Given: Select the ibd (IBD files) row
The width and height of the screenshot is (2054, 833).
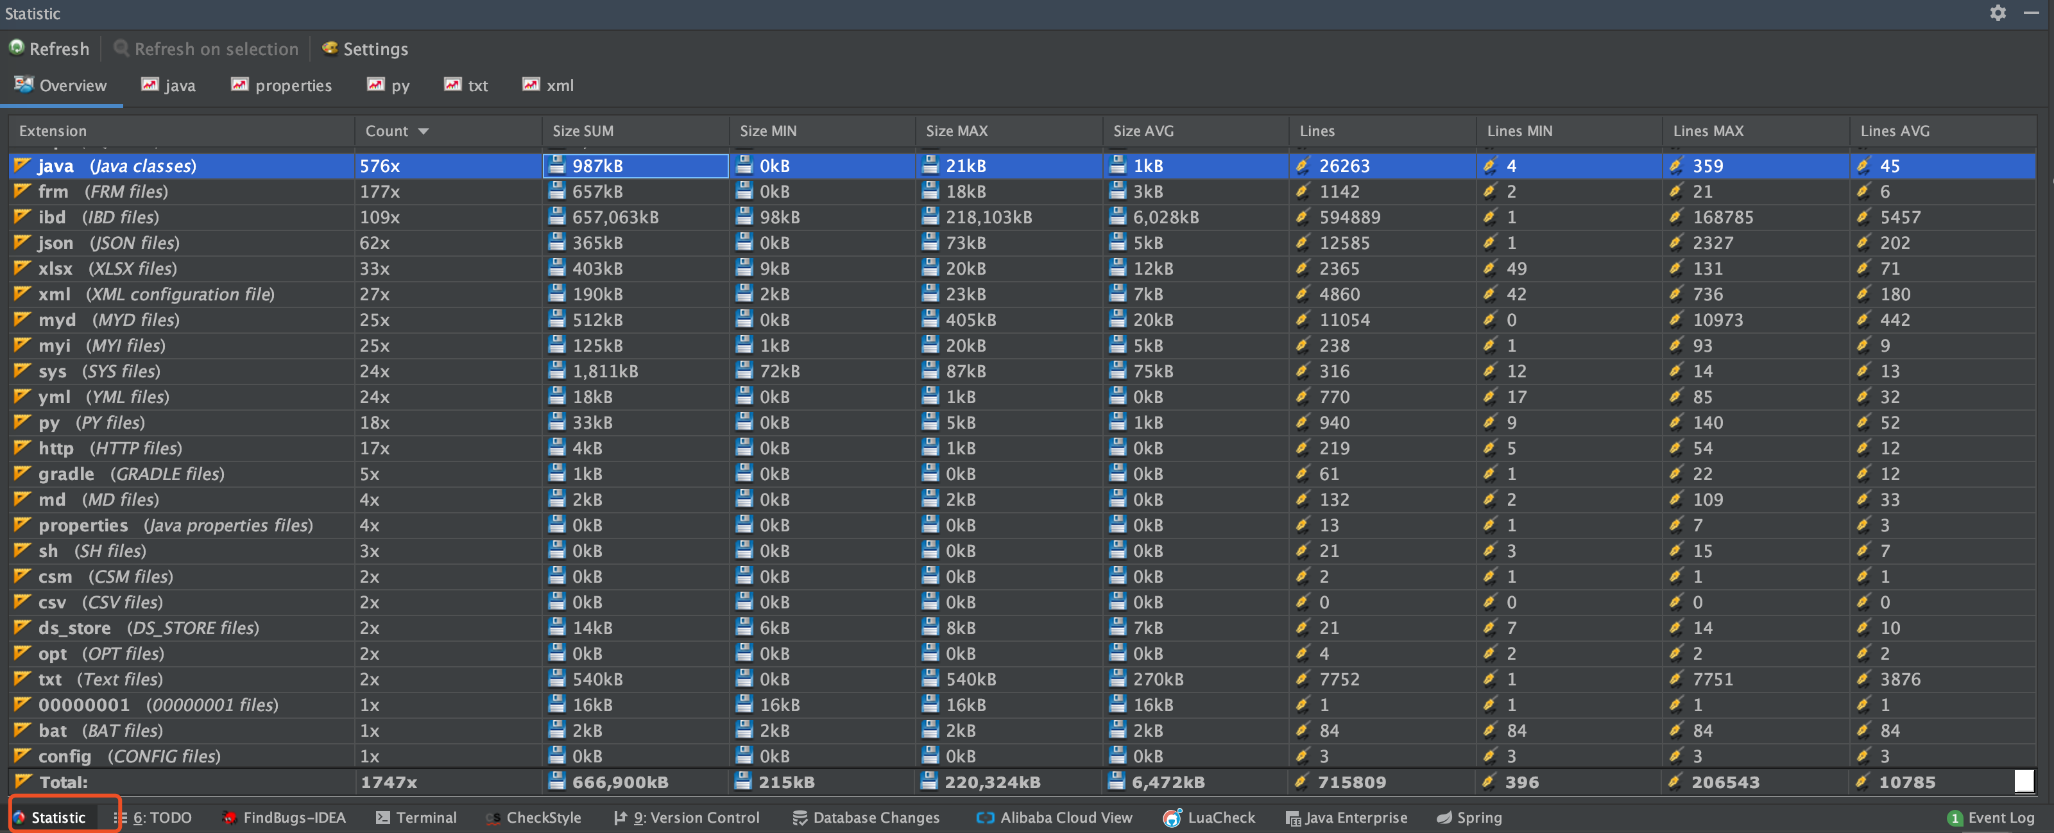Looking at the screenshot, I should [x=1022, y=217].
